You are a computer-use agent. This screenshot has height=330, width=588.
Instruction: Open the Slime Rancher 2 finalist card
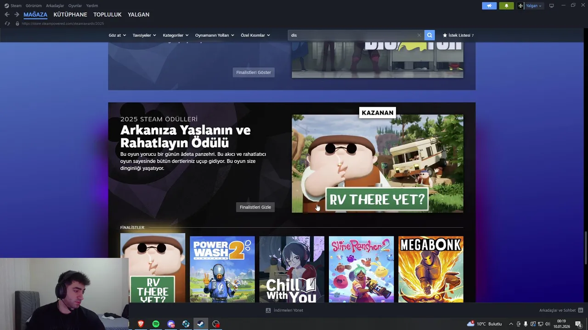point(361,269)
